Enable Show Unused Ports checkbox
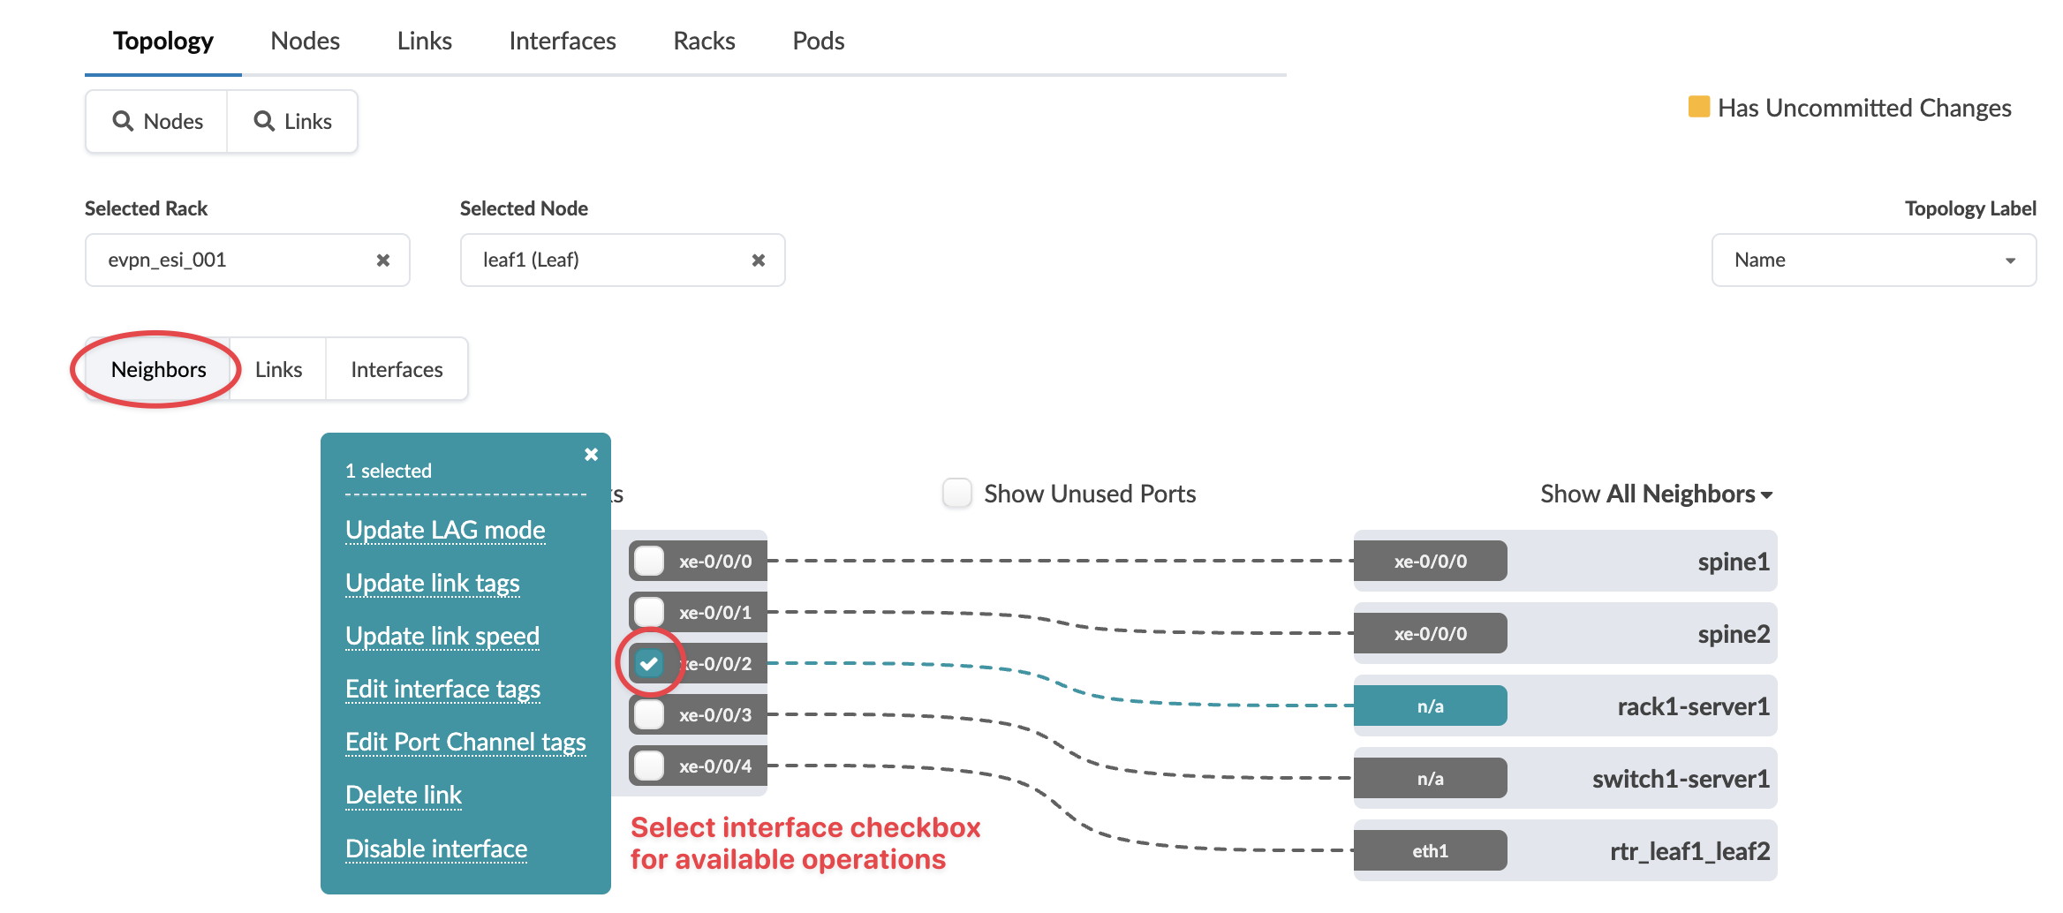The height and width of the screenshot is (913, 2063). (957, 494)
